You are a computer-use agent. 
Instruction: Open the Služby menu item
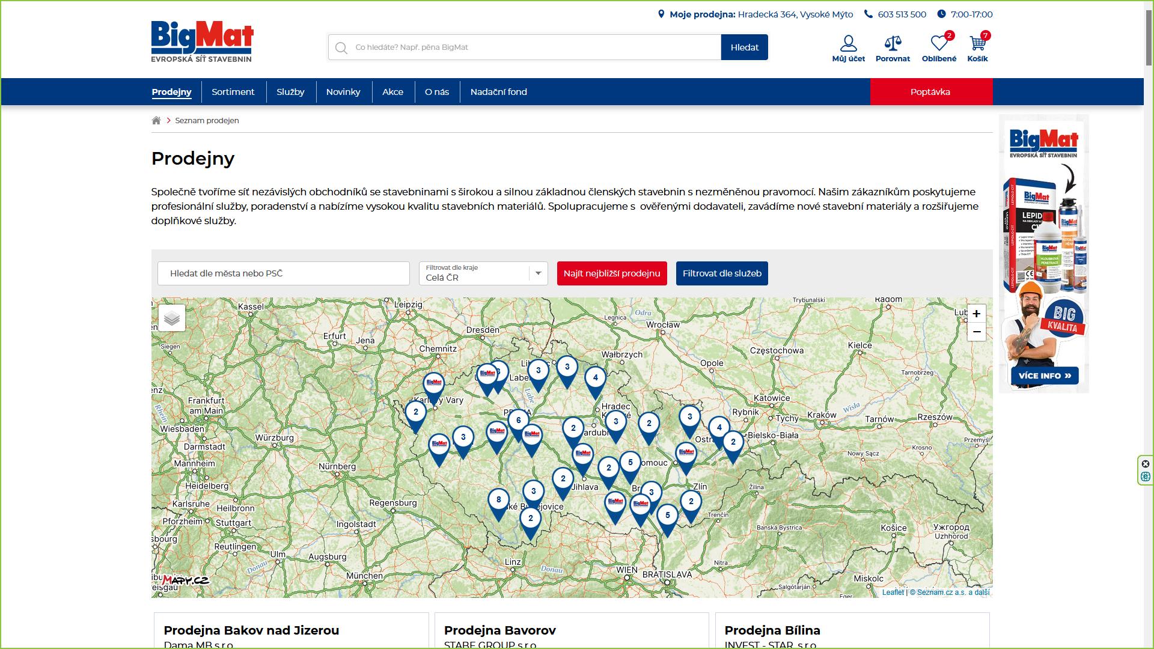click(x=290, y=92)
